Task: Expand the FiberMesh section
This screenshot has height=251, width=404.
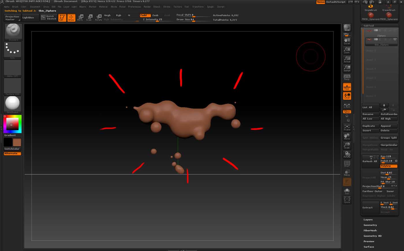Action: tap(370, 231)
